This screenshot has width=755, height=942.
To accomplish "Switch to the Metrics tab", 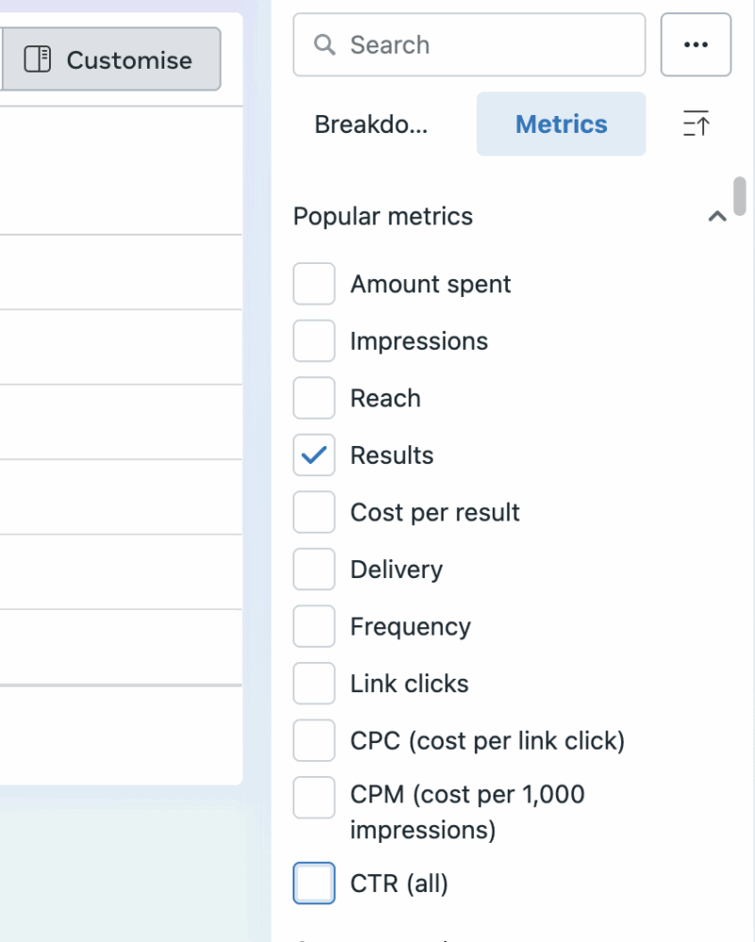I will [x=561, y=124].
